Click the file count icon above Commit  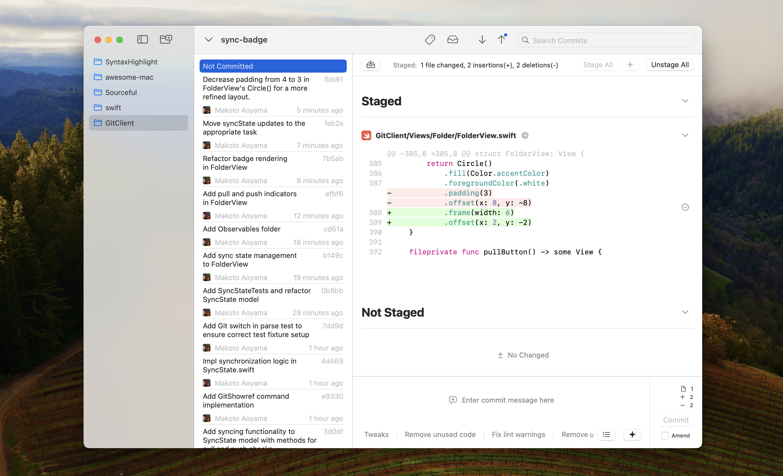[683, 389]
